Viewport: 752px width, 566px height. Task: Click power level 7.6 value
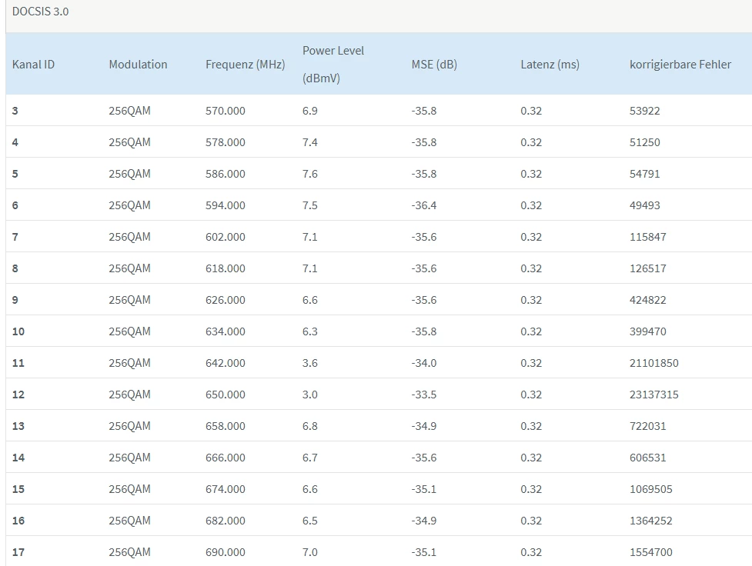[310, 174]
